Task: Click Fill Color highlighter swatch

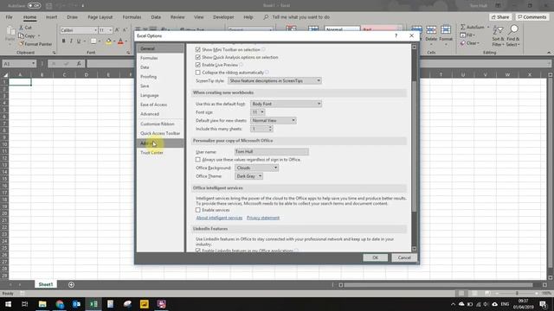Action: click(x=108, y=41)
